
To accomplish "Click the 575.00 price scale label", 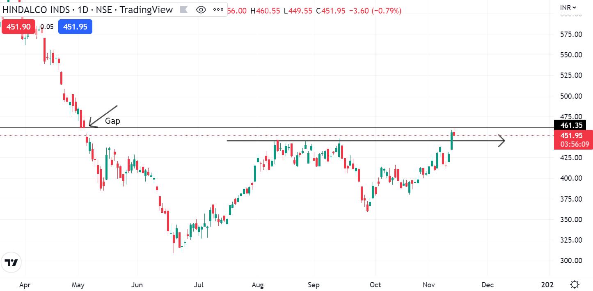I will pos(571,34).
